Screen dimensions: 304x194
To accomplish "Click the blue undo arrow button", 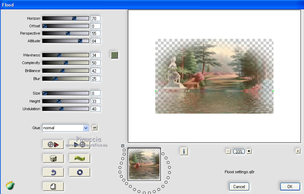I will [53, 172].
